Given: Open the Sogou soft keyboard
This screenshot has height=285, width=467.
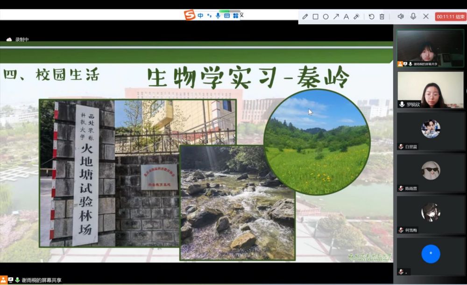Looking at the screenshot, I should [x=226, y=15].
